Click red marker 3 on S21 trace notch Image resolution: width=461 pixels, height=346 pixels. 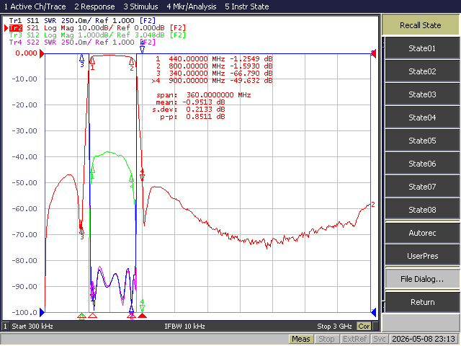pyautogui.click(x=81, y=232)
